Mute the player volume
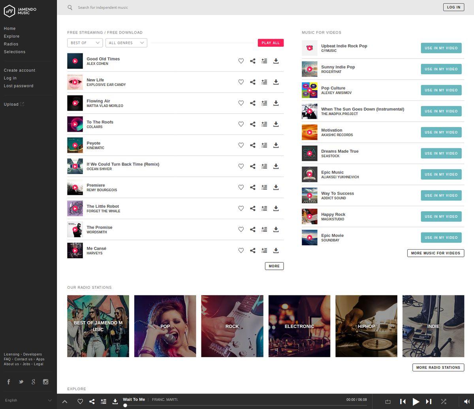This screenshot has height=409, width=474. click(x=467, y=401)
